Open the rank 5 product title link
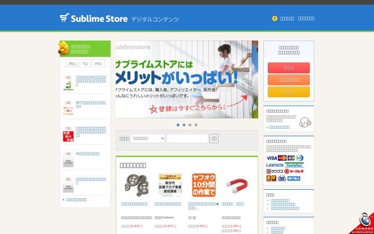374x234 pixels. pos(91,181)
